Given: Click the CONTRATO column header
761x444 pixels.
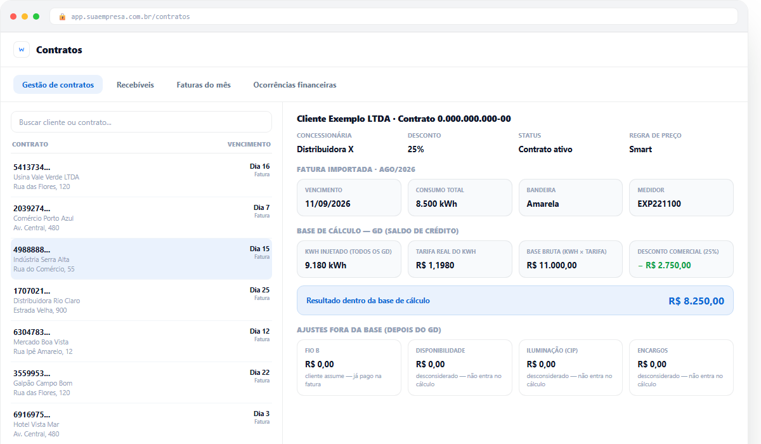Looking at the screenshot, I should (x=30, y=144).
